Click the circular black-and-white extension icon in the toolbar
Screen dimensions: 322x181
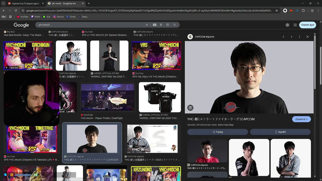(285, 11)
